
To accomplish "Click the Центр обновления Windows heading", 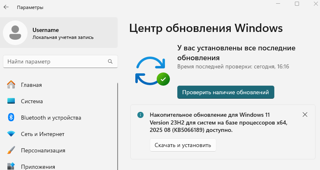I will coord(206,28).
